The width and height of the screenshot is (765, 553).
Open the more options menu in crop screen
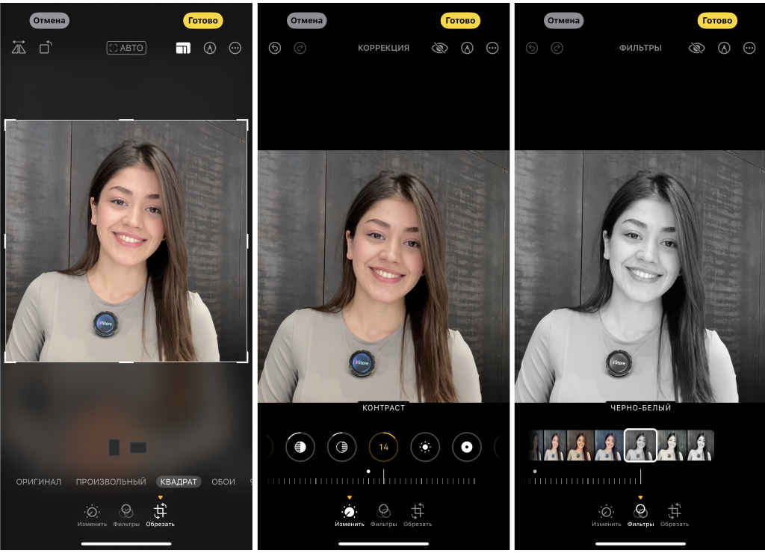pyautogui.click(x=235, y=48)
